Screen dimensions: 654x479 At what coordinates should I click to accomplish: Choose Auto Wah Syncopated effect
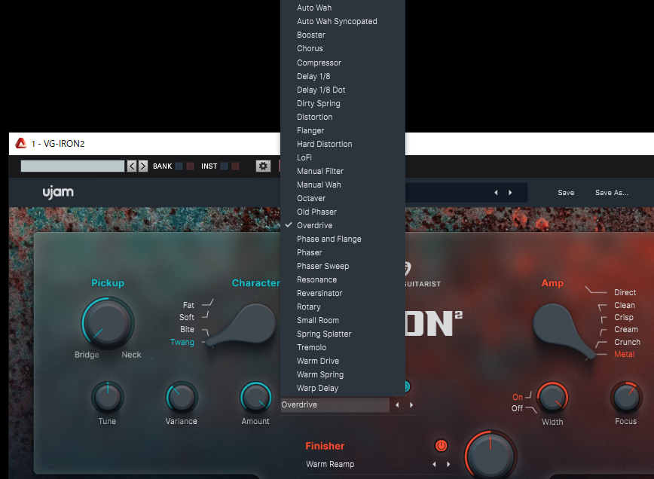click(342, 21)
